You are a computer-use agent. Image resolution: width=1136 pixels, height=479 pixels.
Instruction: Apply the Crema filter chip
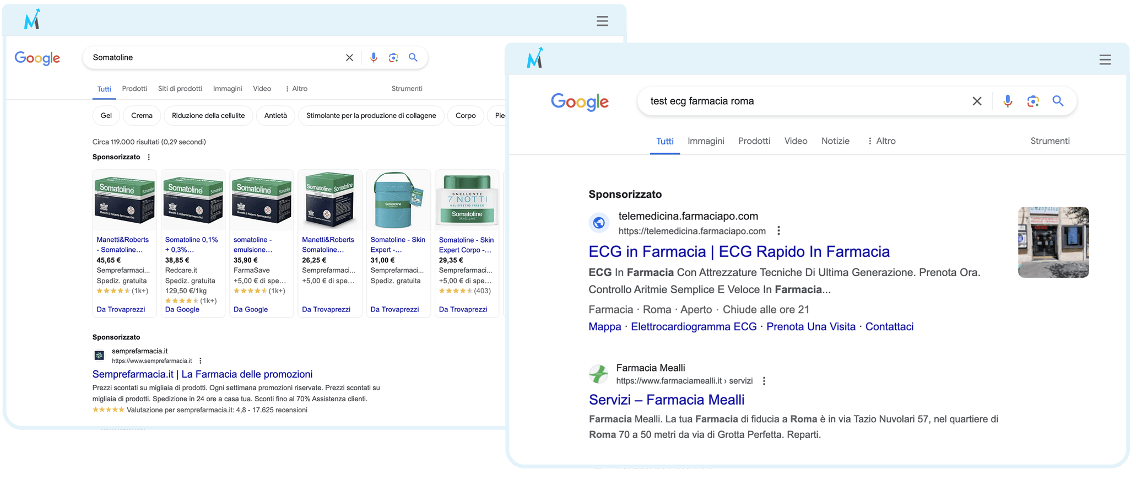tap(142, 116)
